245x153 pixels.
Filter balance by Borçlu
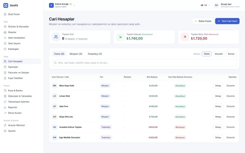tap(231, 54)
